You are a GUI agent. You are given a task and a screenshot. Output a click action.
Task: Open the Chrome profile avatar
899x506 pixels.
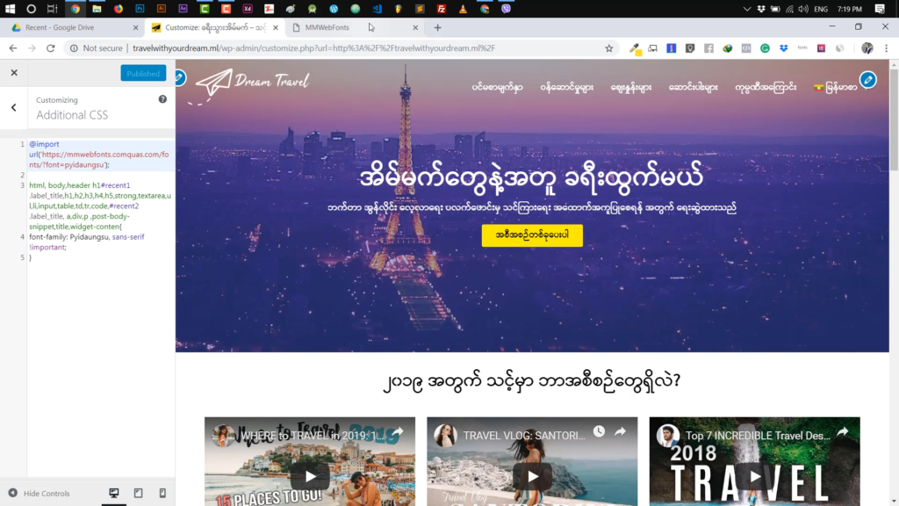pyautogui.click(x=867, y=49)
